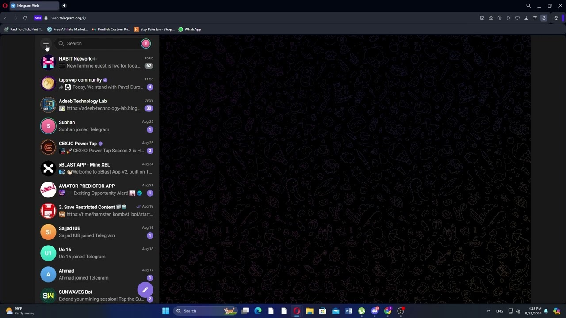Click the stories avatar beside search
Image resolution: width=566 pixels, height=318 pixels.
coord(146,43)
